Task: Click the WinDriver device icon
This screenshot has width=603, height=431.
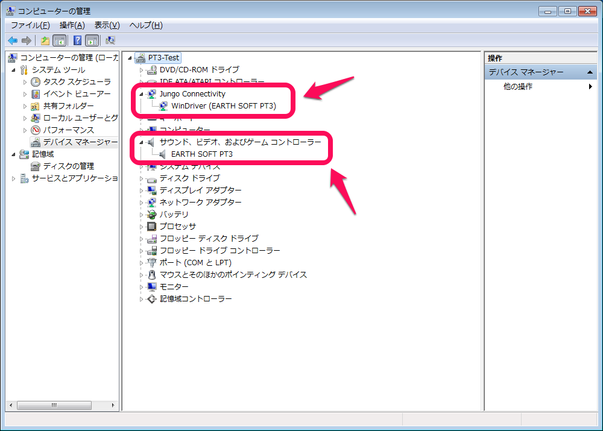Action: (x=164, y=106)
